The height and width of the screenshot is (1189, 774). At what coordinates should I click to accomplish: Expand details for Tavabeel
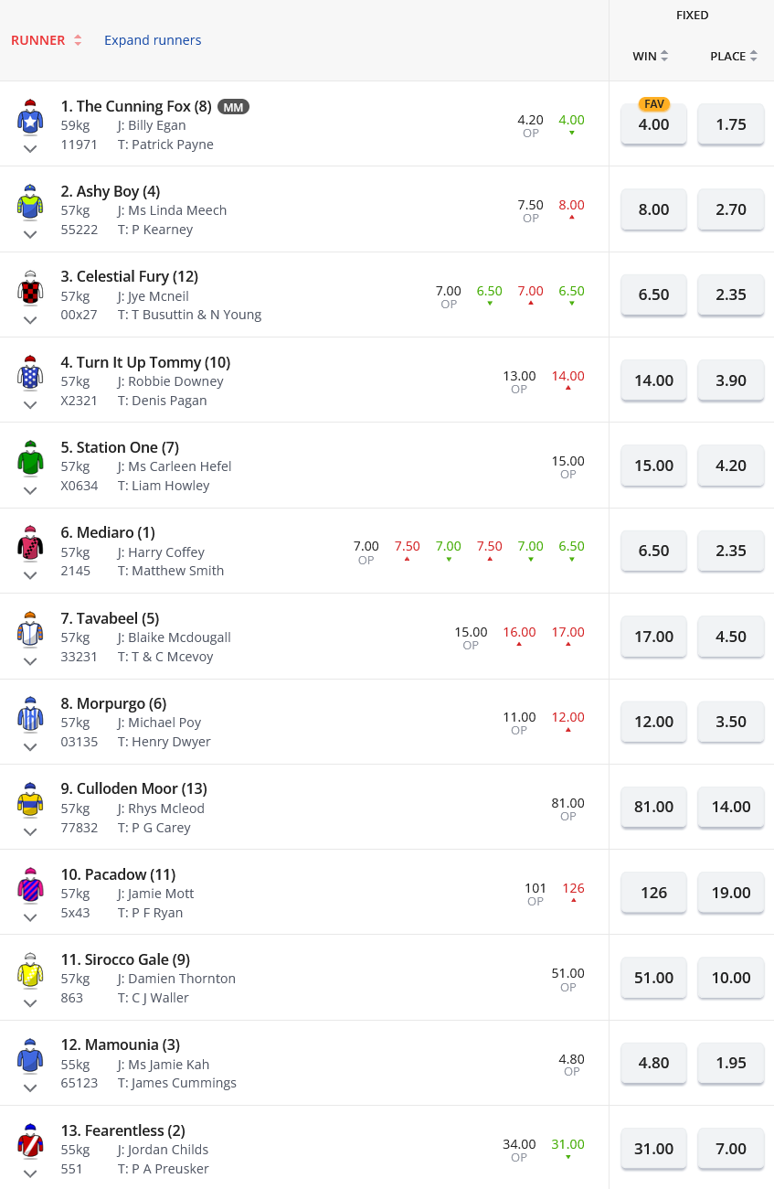[x=30, y=661]
